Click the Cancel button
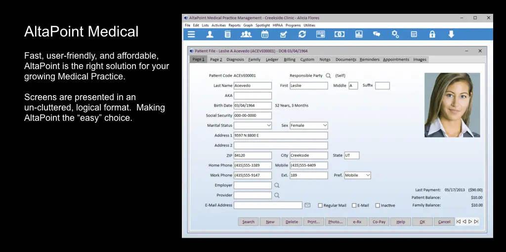The width and height of the screenshot is (506, 252). (x=444, y=222)
